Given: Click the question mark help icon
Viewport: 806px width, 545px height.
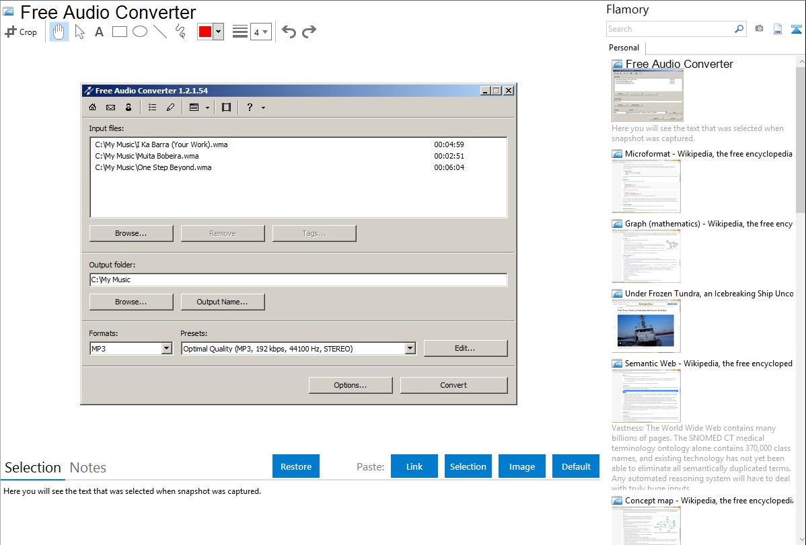Looking at the screenshot, I should point(250,108).
